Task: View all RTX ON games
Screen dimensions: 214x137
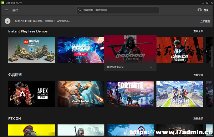Action: click(x=198, y=118)
